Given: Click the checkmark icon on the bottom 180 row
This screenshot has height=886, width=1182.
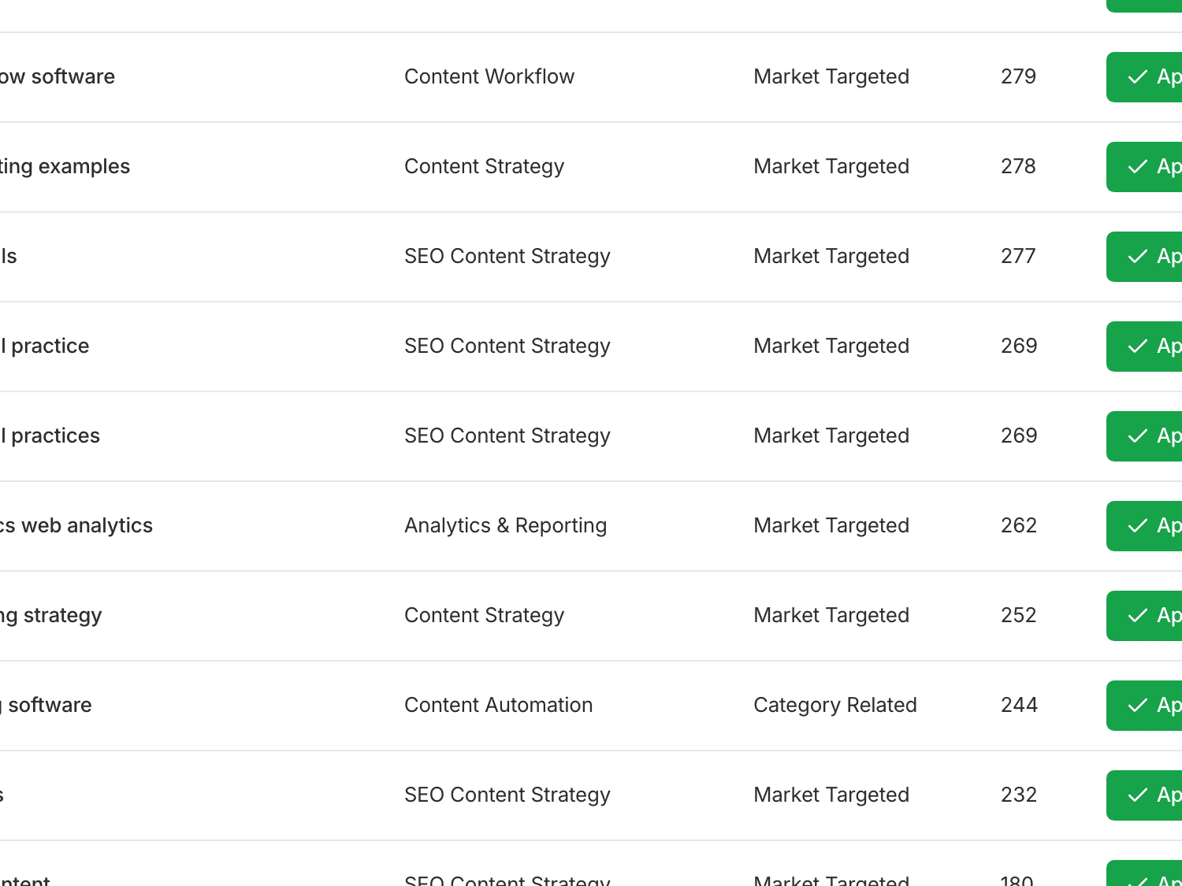Looking at the screenshot, I should (x=1137, y=880).
